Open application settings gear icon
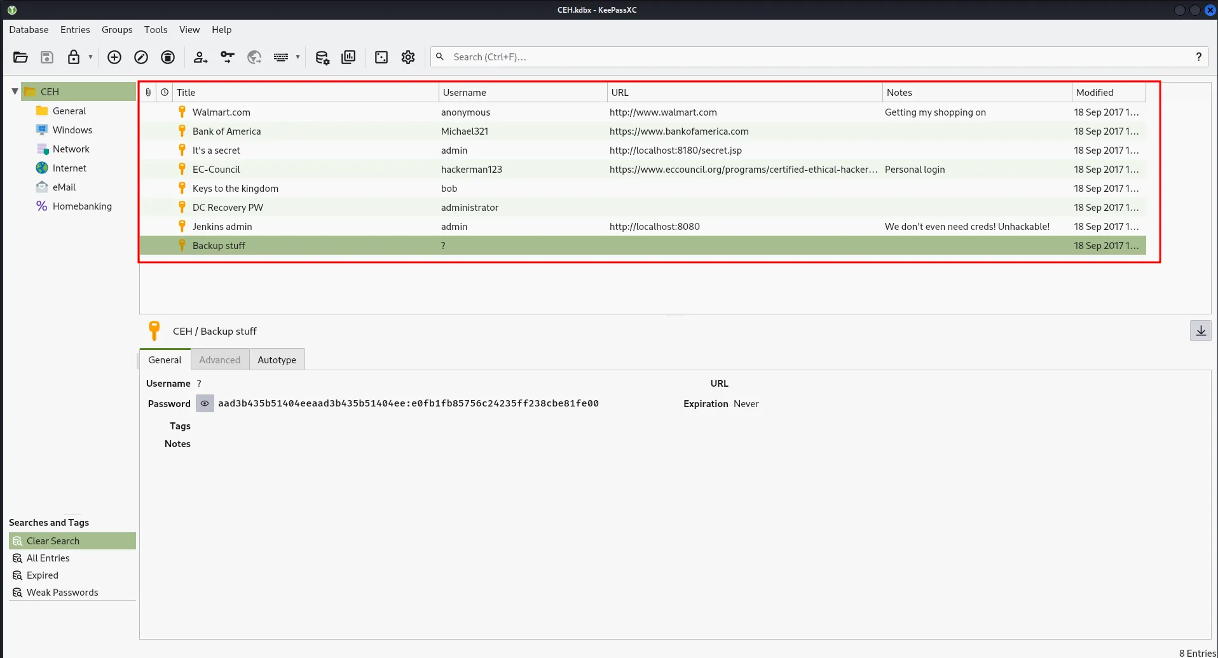 pyautogui.click(x=408, y=57)
